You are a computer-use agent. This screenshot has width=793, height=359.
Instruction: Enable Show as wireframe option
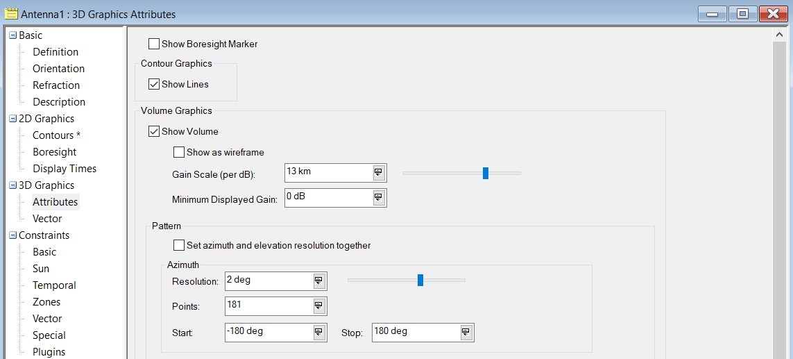(179, 152)
